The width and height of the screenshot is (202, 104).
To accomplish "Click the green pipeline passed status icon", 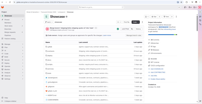I will coord(118,29).
